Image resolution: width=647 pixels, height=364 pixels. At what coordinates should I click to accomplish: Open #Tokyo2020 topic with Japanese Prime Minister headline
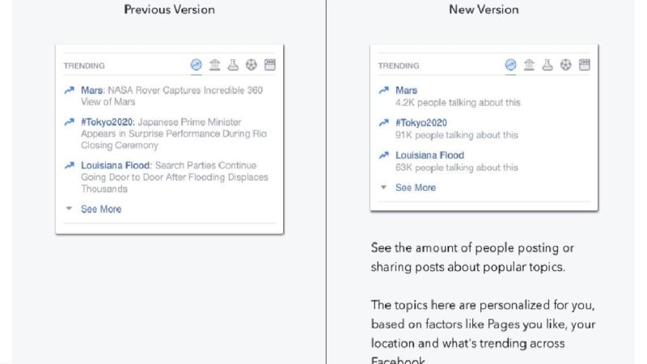106,123
